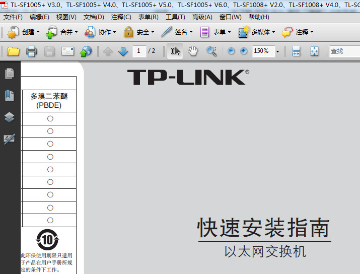Pick the marquee zoom magnifier tool

coord(211,51)
